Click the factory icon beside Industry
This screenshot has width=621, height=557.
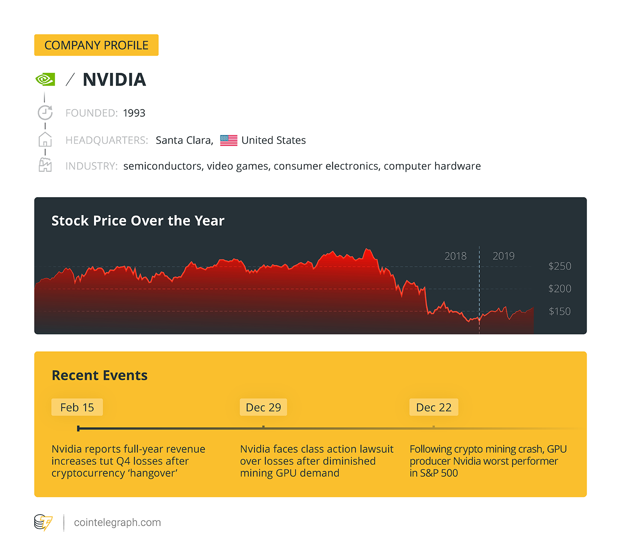click(x=45, y=165)
